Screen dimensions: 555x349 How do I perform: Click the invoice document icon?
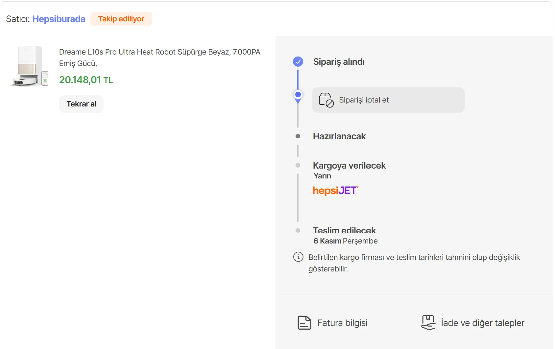click(x=304, y=323)
